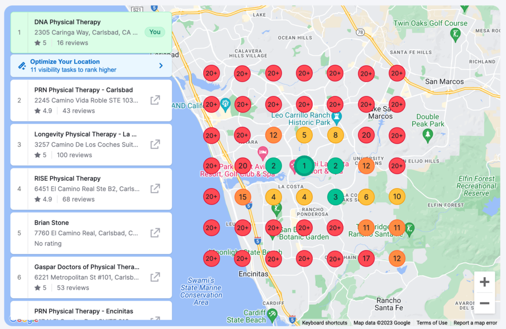Select the yellow rank 10 map marker
The width and height of the screenshot is (506, 329).
point(397,197)
